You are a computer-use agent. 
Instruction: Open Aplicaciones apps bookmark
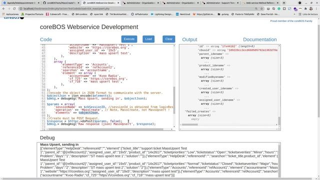[x=10, y=14]
